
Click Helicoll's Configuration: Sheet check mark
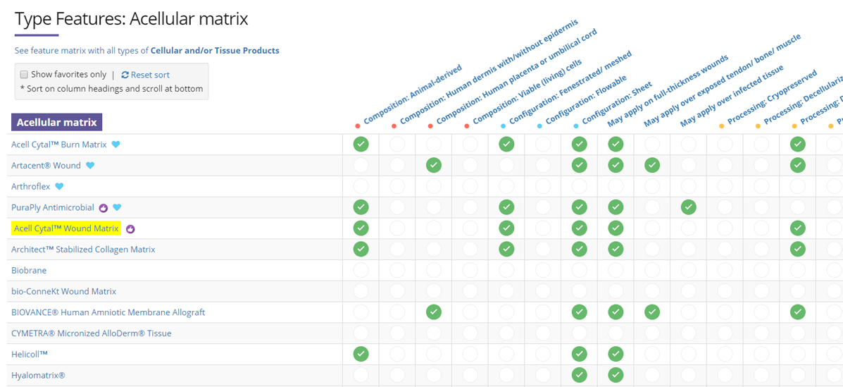579,354
